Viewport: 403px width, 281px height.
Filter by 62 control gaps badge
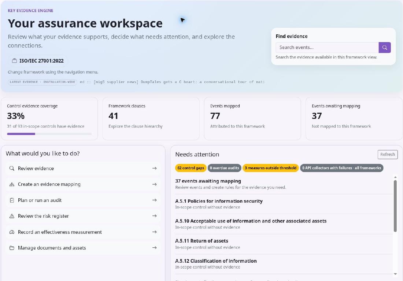pos(191,168)
